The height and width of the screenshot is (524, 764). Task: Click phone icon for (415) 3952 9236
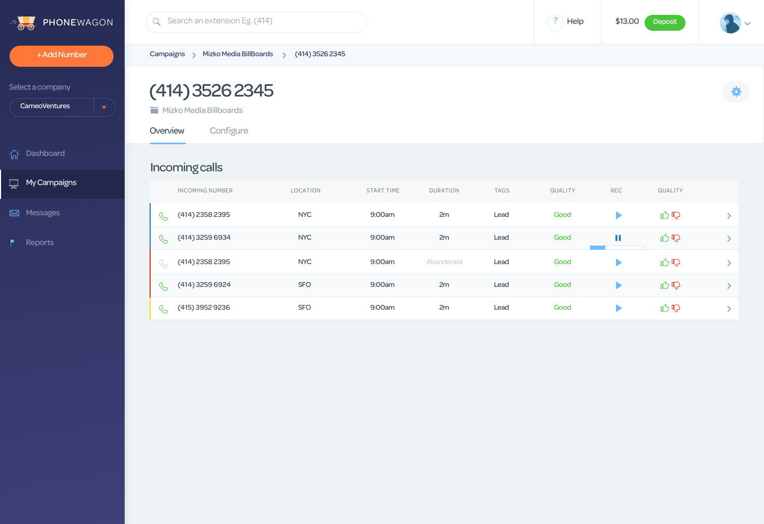point(163,309)
